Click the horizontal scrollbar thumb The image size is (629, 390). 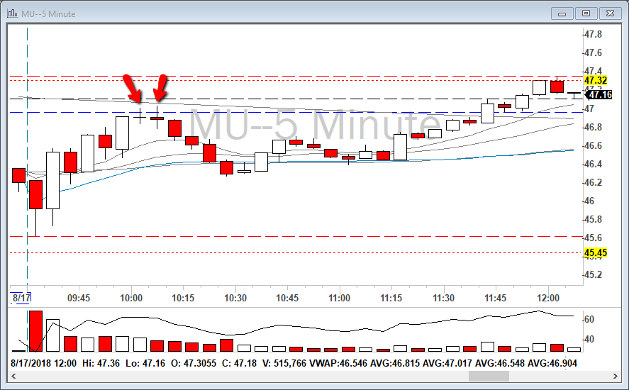pyautogui.click(x=489, y=376)
